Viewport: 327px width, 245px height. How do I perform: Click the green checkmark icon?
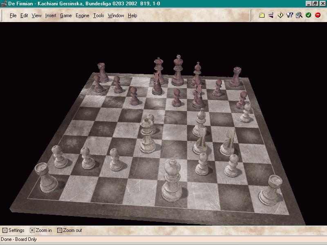[x=308, y=16]
